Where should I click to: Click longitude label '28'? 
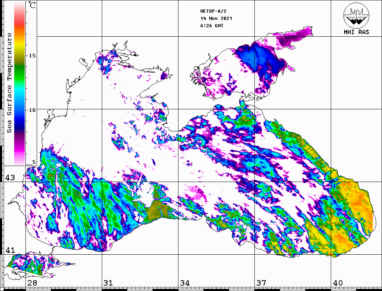point(32,283)
